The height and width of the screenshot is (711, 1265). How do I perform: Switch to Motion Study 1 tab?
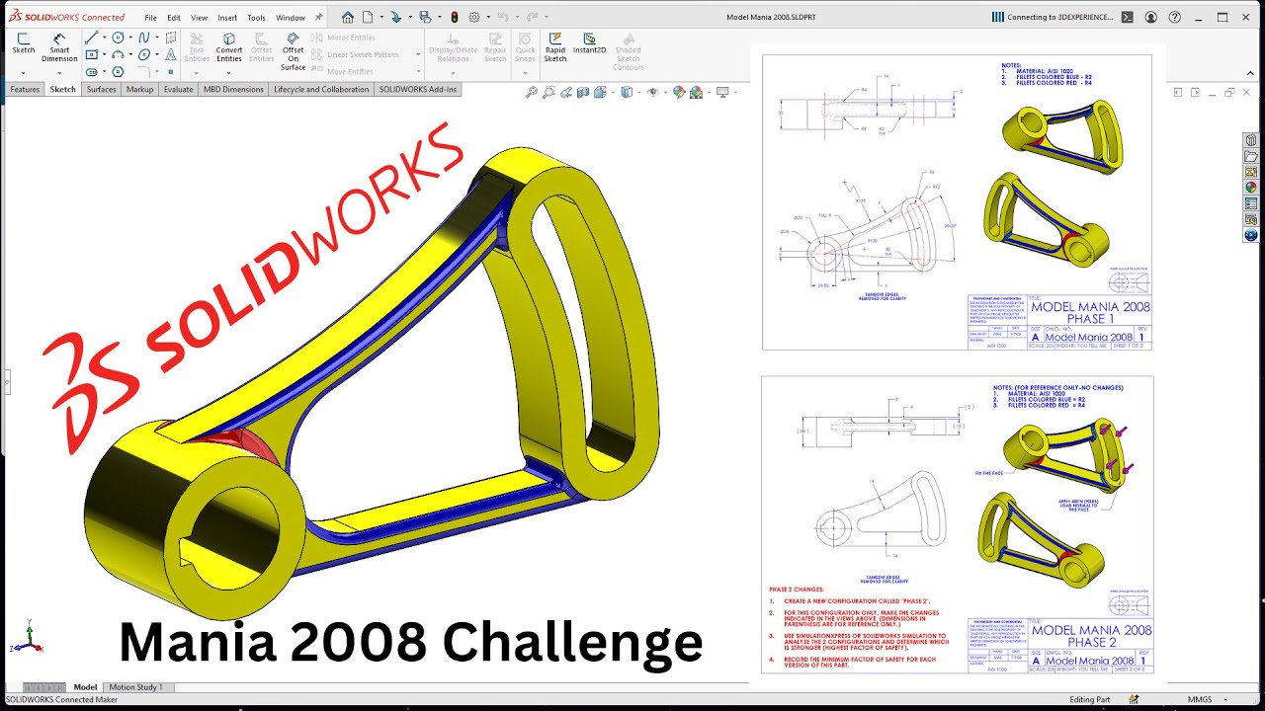pyautogui.click(x=137, y=687)
